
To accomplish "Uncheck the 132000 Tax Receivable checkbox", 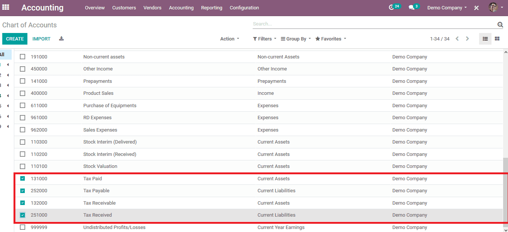I will 23,203.
